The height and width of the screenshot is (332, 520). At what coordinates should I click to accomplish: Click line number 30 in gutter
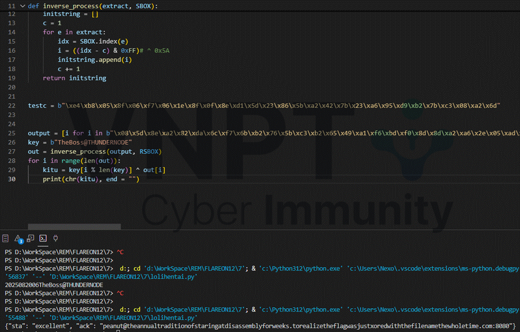pyautogui.click(x=12, y=179)
